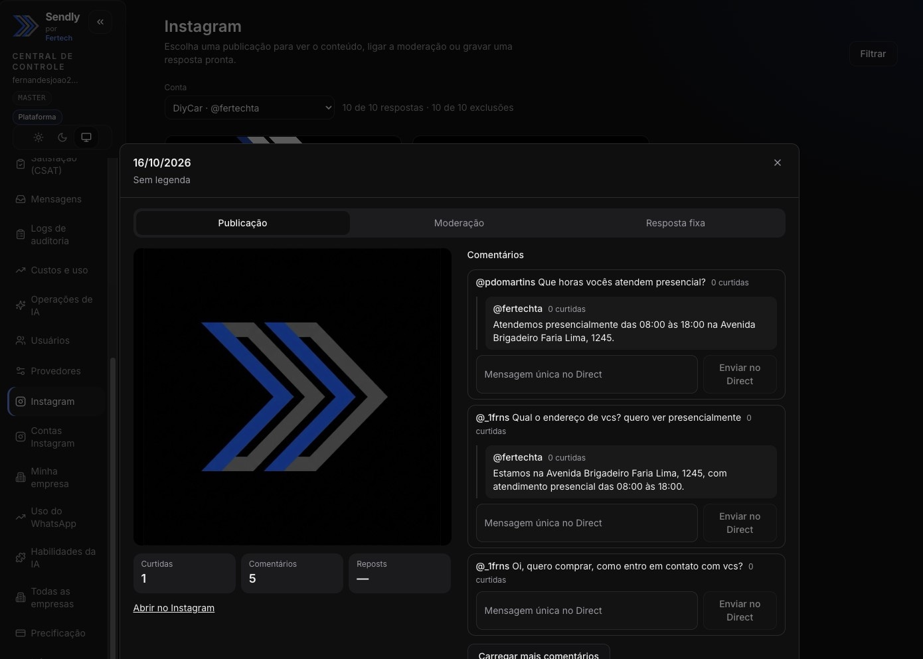Click the Usuários people icon

(x=21, y=340)
